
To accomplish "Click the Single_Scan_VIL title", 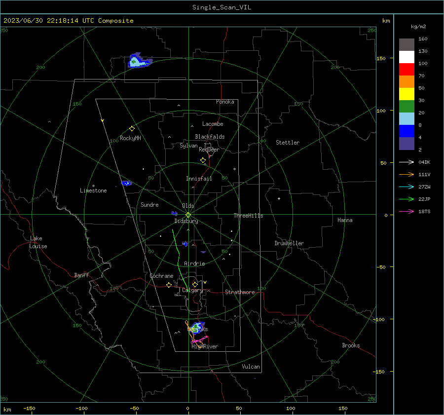I will click(x=222, y=7).
